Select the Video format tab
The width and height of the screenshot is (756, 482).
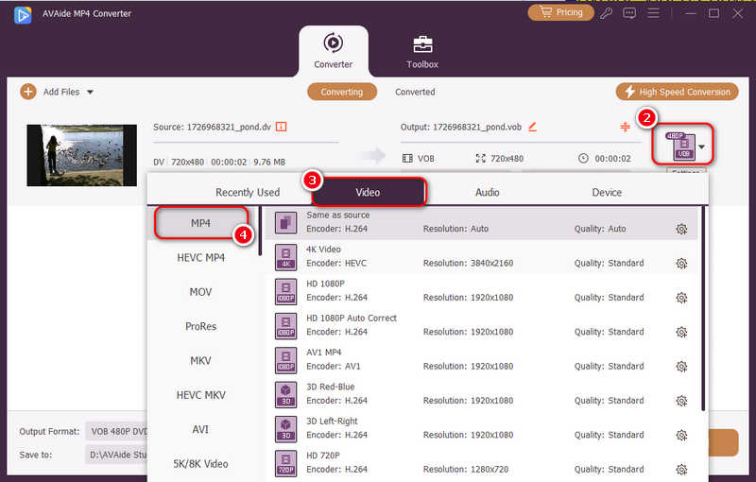pyautogui.click(x=369, y=192)
